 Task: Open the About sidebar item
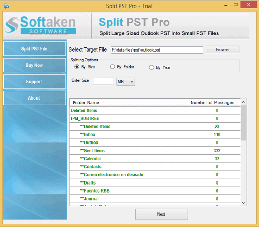34,98
